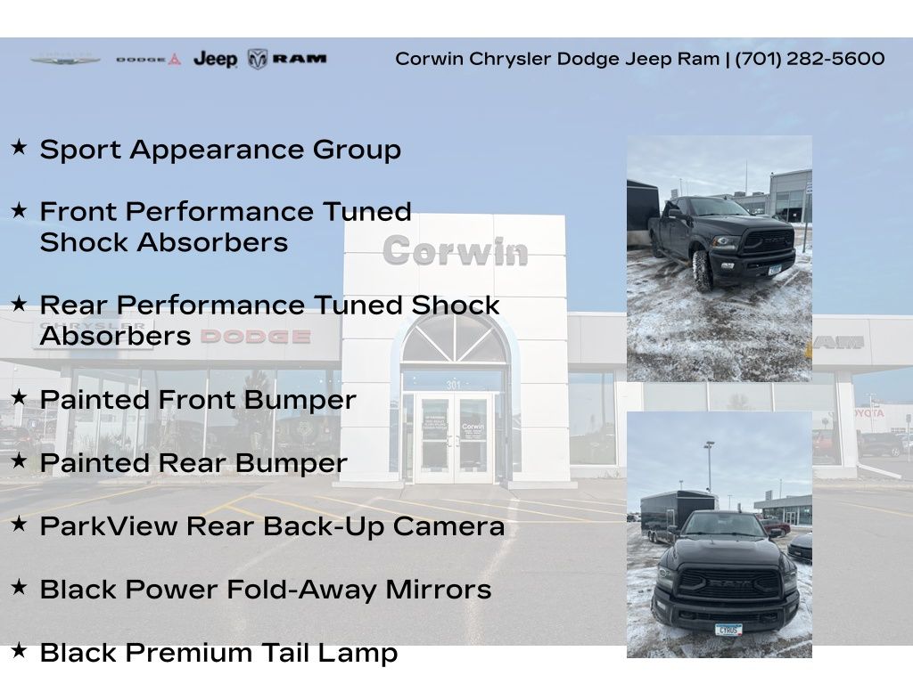Viewport: 913px width, 684px height.
Task: Click star bullet beside Painted Front Bumper
Action: [x=19, y=397]
